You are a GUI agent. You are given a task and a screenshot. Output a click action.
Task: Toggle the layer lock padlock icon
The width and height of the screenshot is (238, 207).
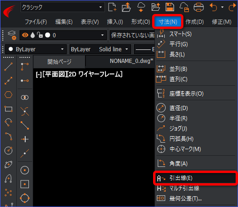tap(40, 35)
